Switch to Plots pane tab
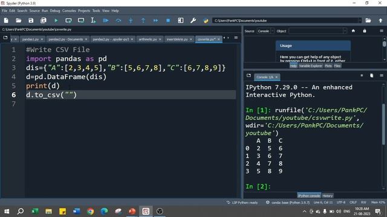 (328, 66)
